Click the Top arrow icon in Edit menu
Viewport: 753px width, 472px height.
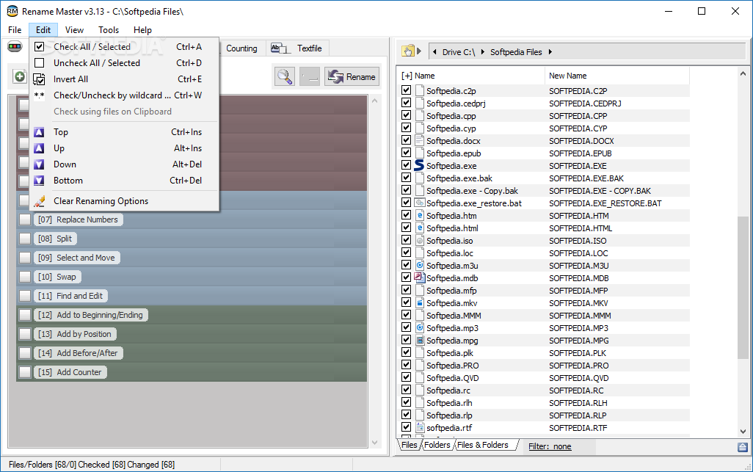coord(40,132)
